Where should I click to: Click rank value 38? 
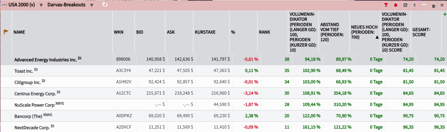click(287, 59)
